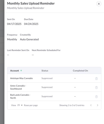Go to the next page of entries
104x124 pixels.
pos(97,105)
